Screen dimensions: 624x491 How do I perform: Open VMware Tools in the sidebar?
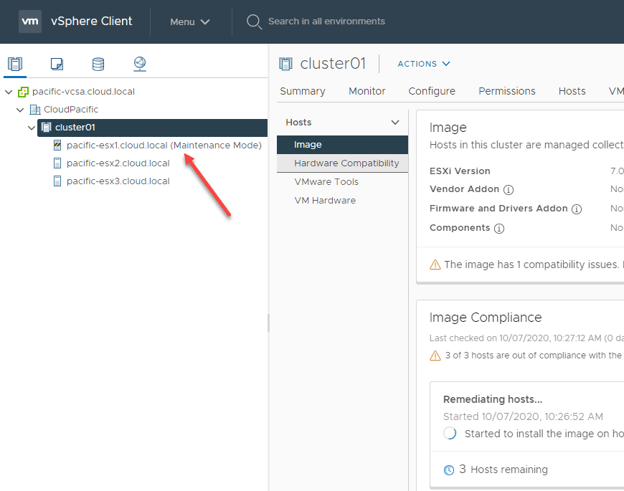[x=326, y=182]
